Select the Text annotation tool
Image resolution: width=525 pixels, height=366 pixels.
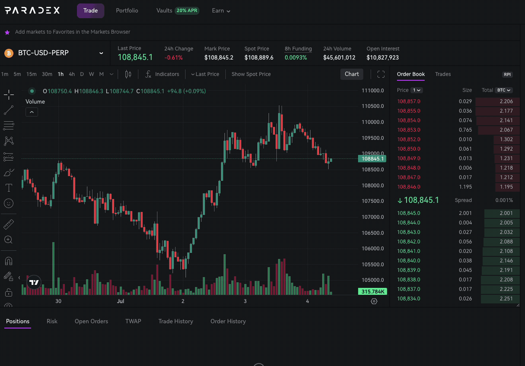pyautogui.click(x=9, y=187)
